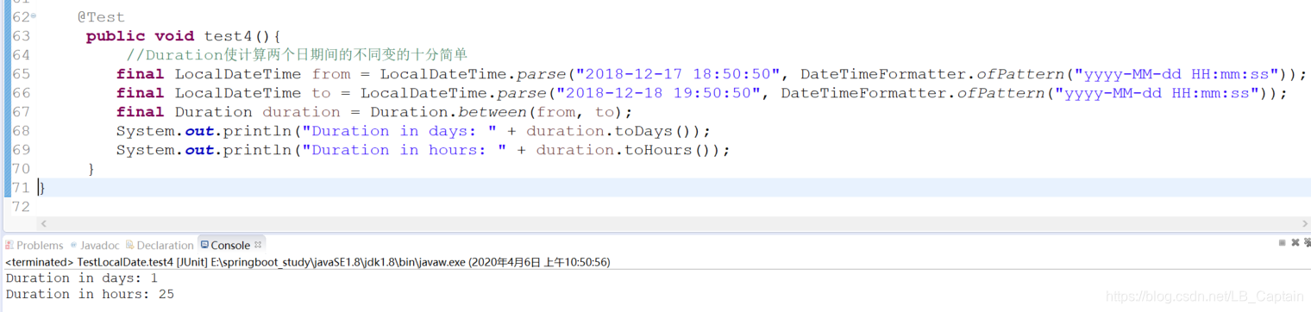
Task: Click the variable name 'from' on line 65
Action: (331, 74)
